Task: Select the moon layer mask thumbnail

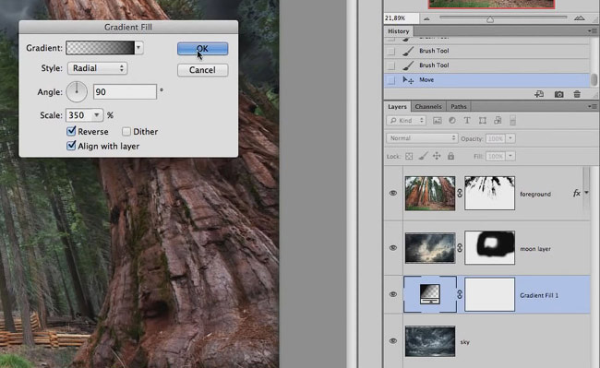Action: click(x=490, y=248)
